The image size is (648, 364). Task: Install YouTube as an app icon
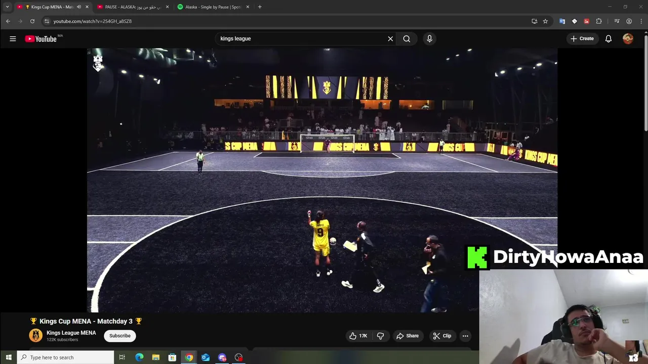[x=534, y=21]
